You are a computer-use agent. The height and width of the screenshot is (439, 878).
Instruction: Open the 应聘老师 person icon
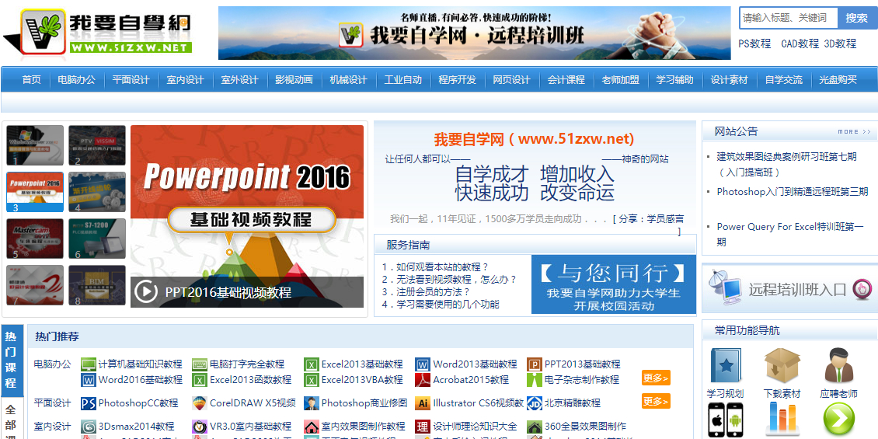click(x=838, y=366)
